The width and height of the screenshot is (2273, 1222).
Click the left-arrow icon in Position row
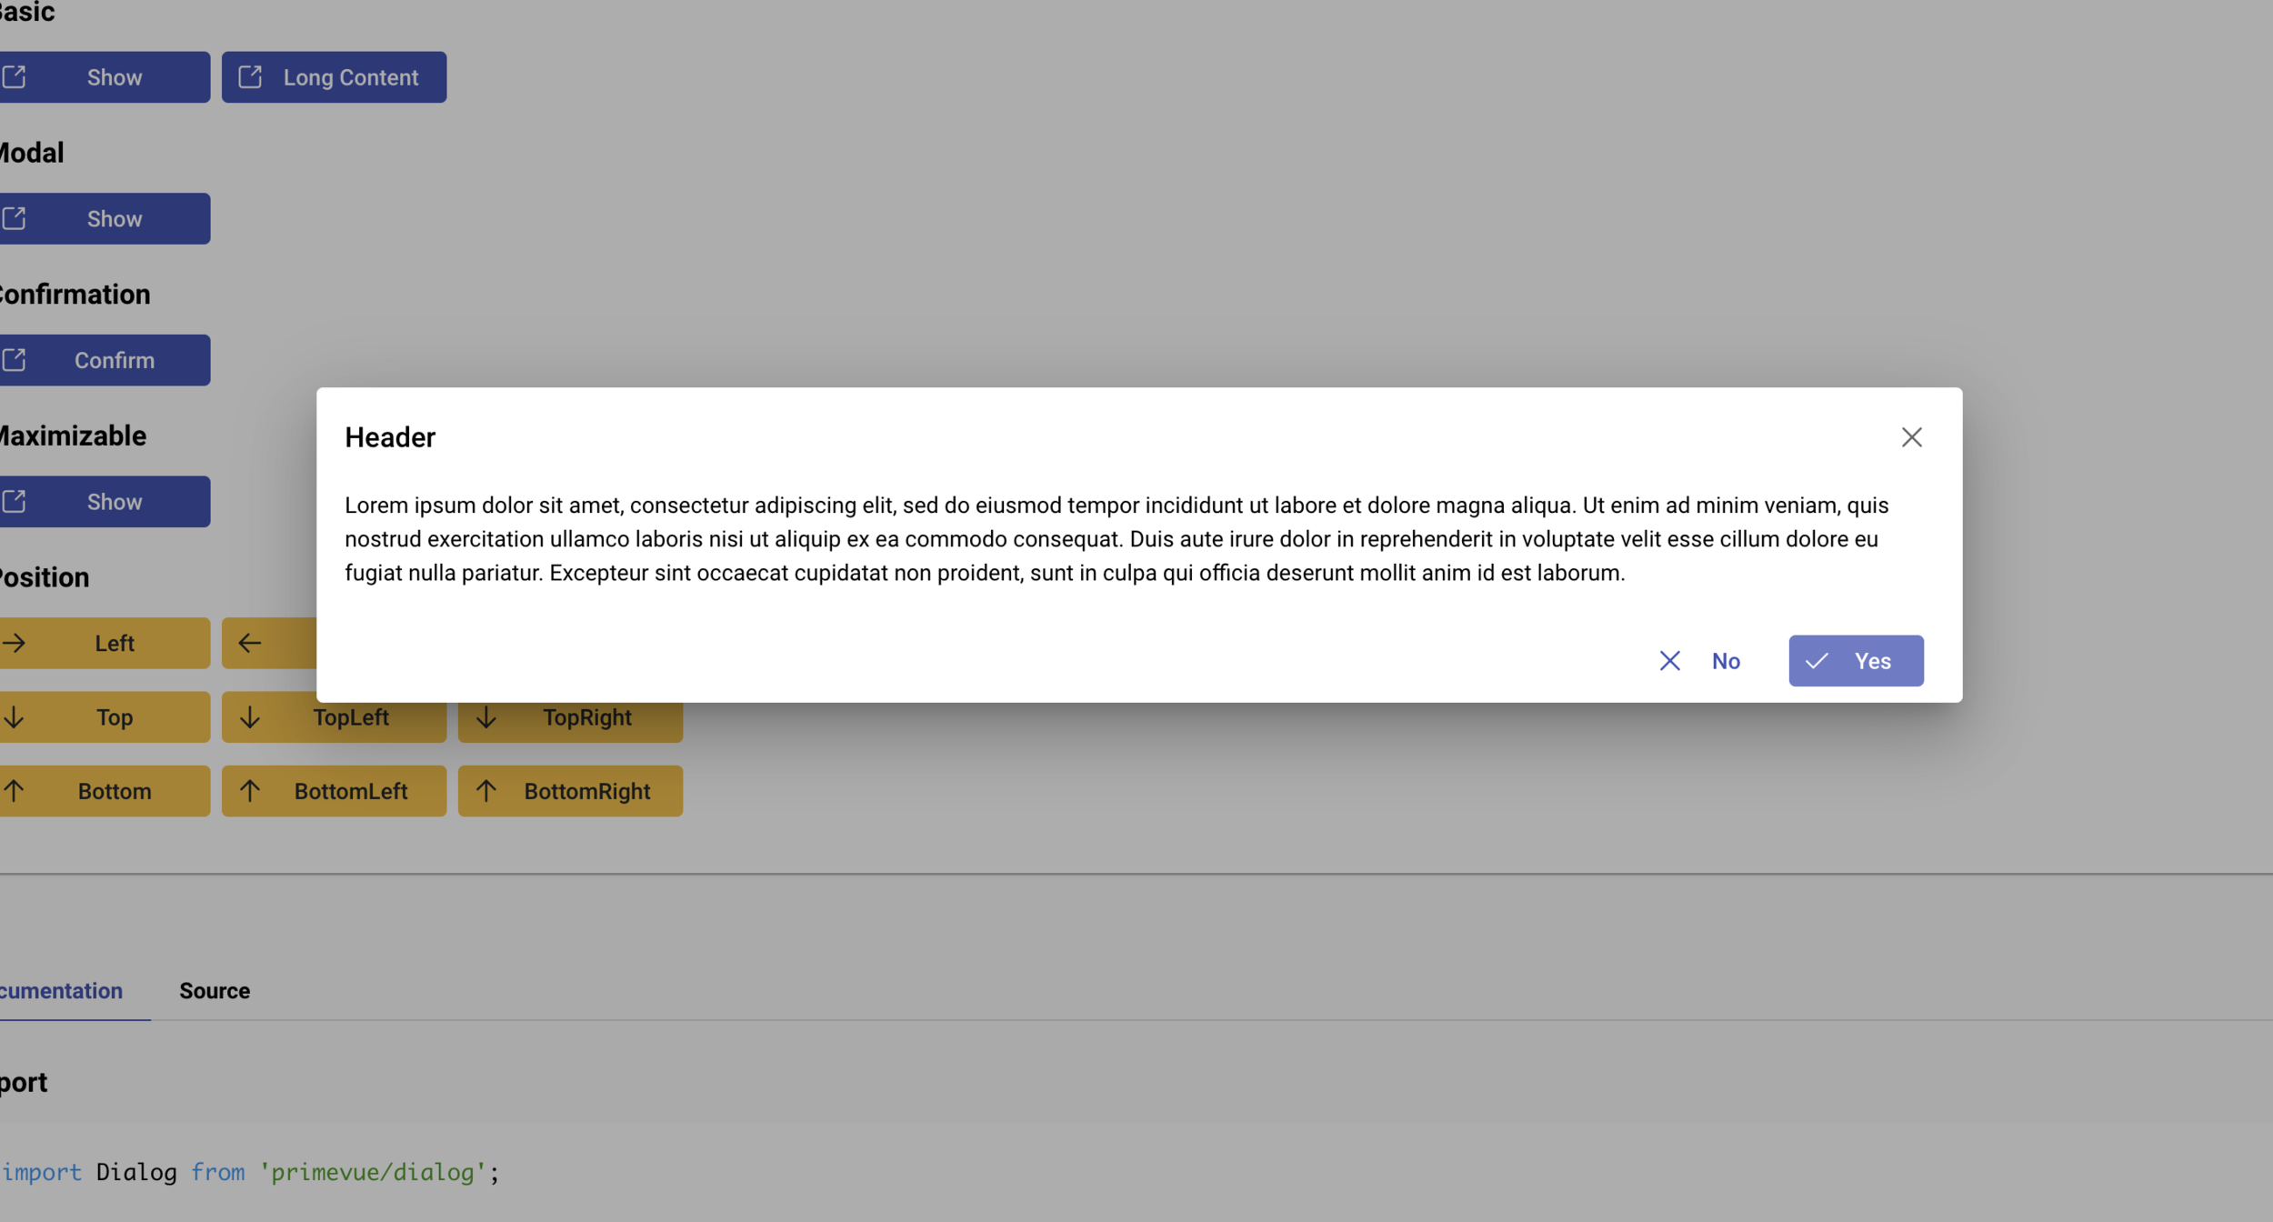click(250, 644)
